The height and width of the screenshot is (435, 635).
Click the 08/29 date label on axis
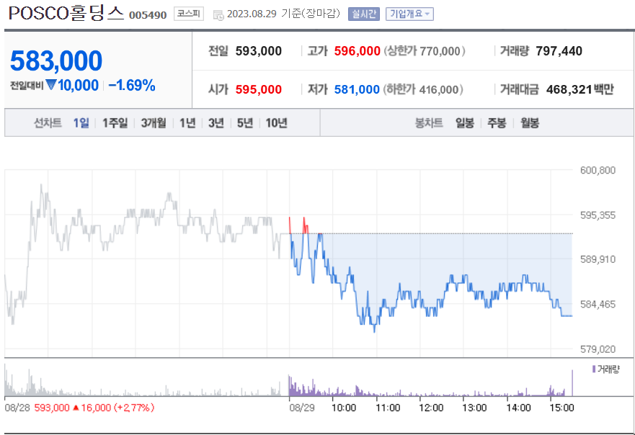pyautogui.click(x=302, y=408)
